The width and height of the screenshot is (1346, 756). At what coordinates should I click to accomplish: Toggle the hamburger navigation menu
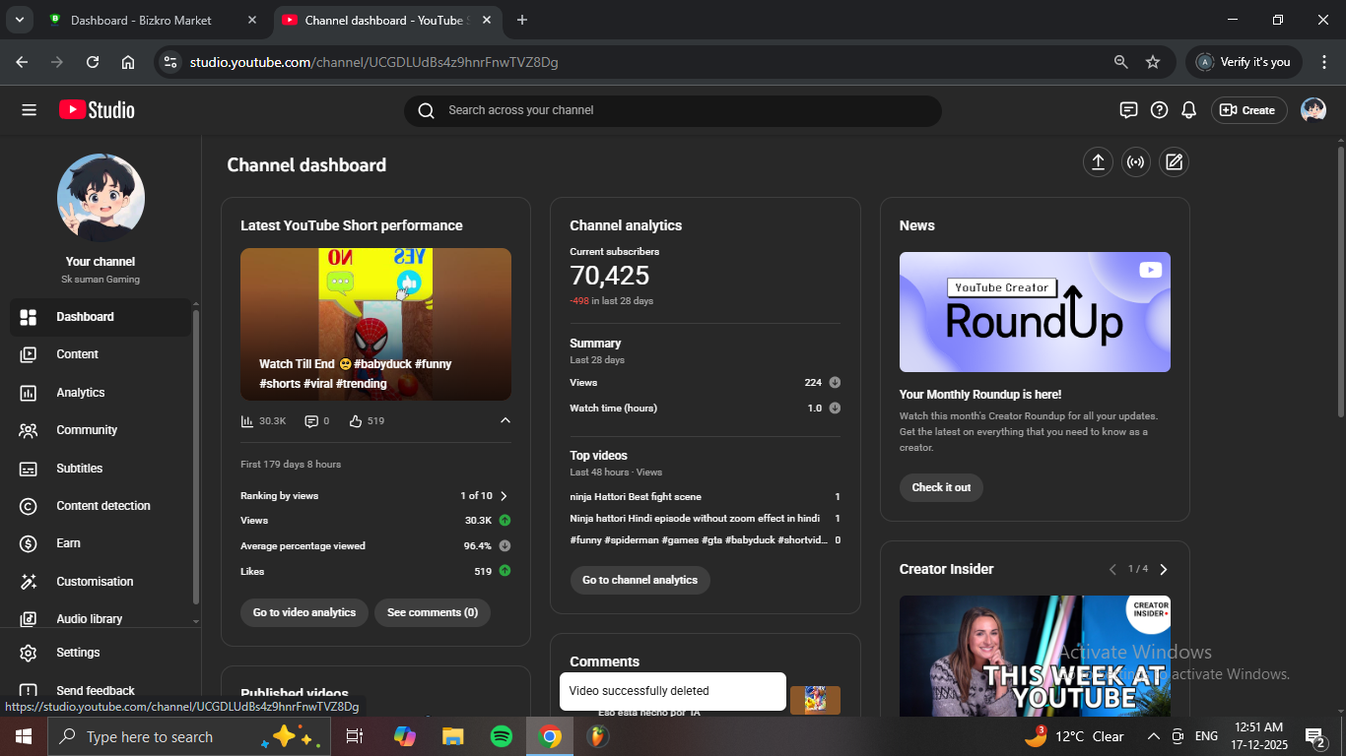click(29, 110)
